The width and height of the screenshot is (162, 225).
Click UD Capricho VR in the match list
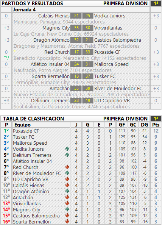pyautogui.click(x=112, y=100)
